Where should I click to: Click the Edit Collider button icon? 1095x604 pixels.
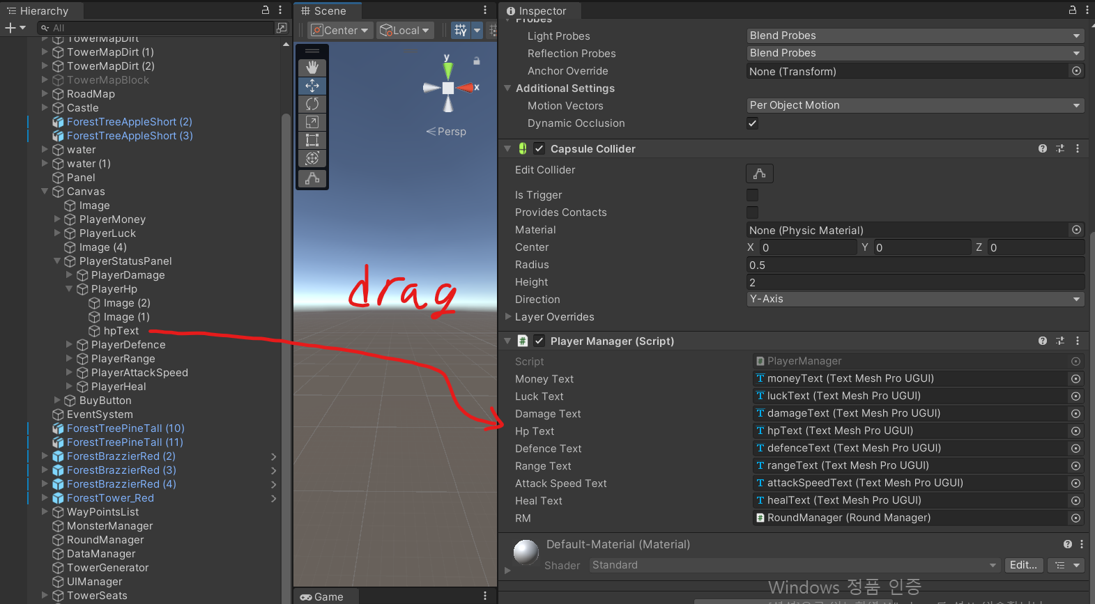point(760,173)
